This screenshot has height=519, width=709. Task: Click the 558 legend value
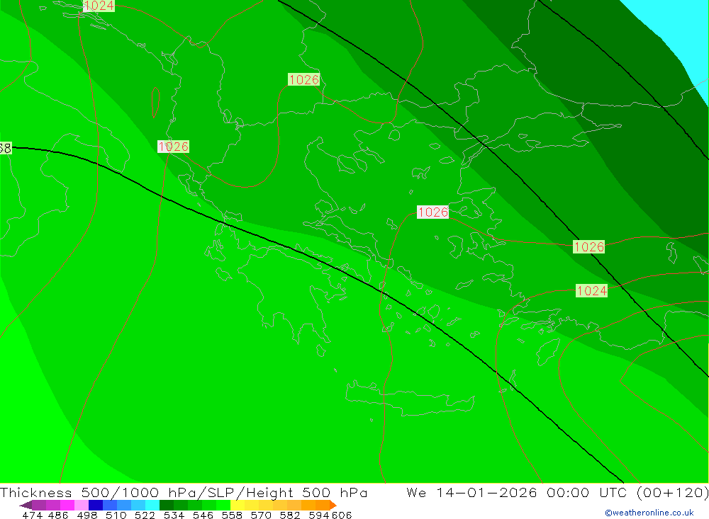coord(232,515)
